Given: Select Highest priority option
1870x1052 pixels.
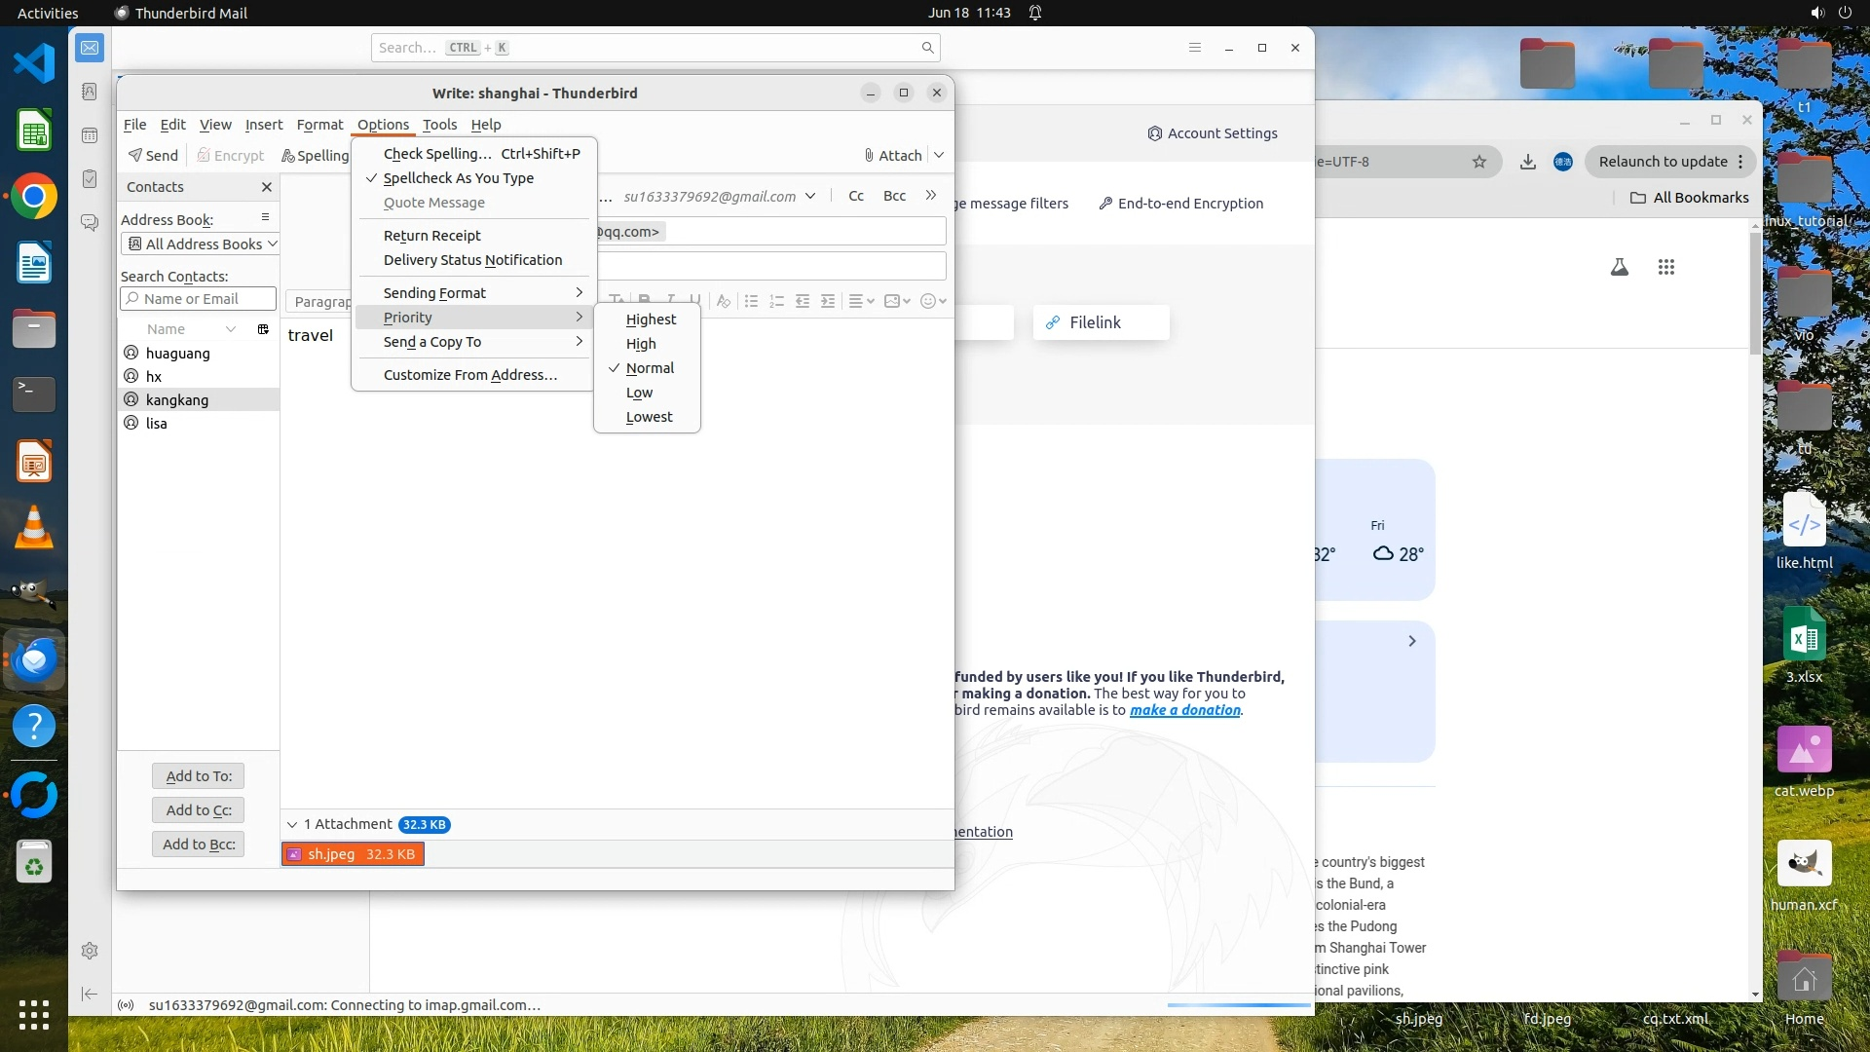Looking at the screenshot, I should click(651, 319).
